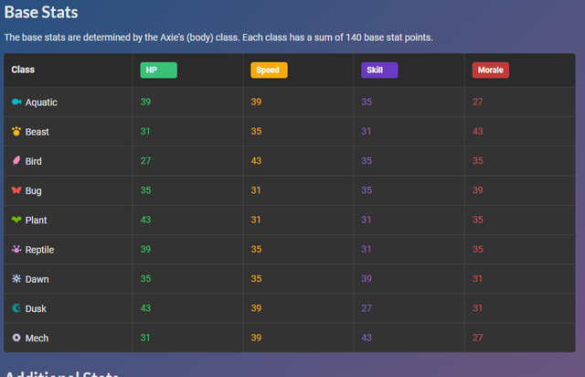This screenshot has width=585, height=377.
Task: Click Reptile's Morale value 35
Action: click(478, 249)
